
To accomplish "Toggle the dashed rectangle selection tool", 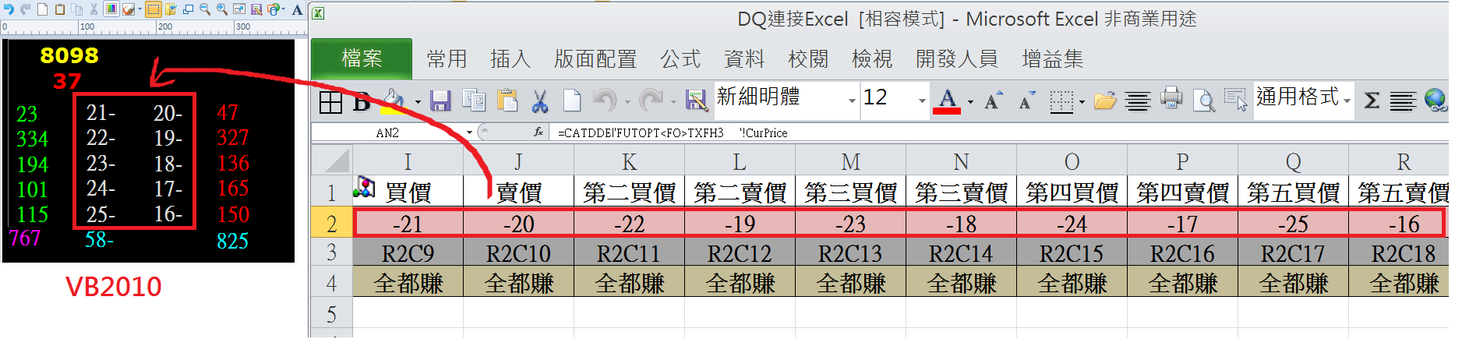I will [154, 9].
